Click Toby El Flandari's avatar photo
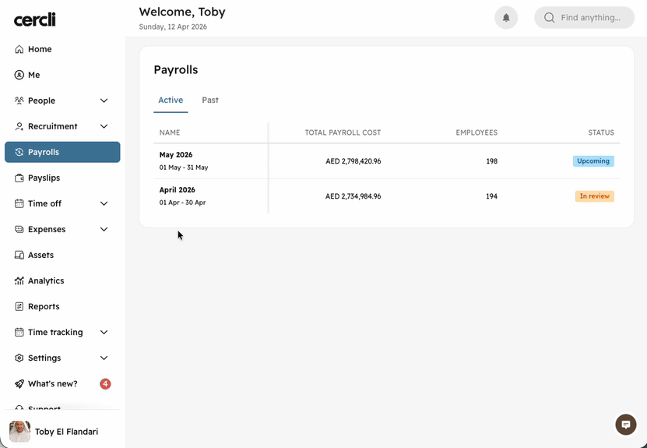 (x=19, y=432)
